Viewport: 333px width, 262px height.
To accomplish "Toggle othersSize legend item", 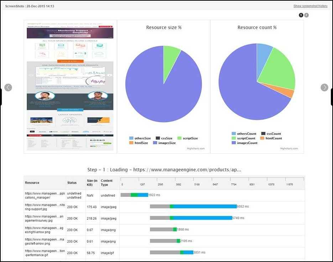I will (x=140, y=138).
